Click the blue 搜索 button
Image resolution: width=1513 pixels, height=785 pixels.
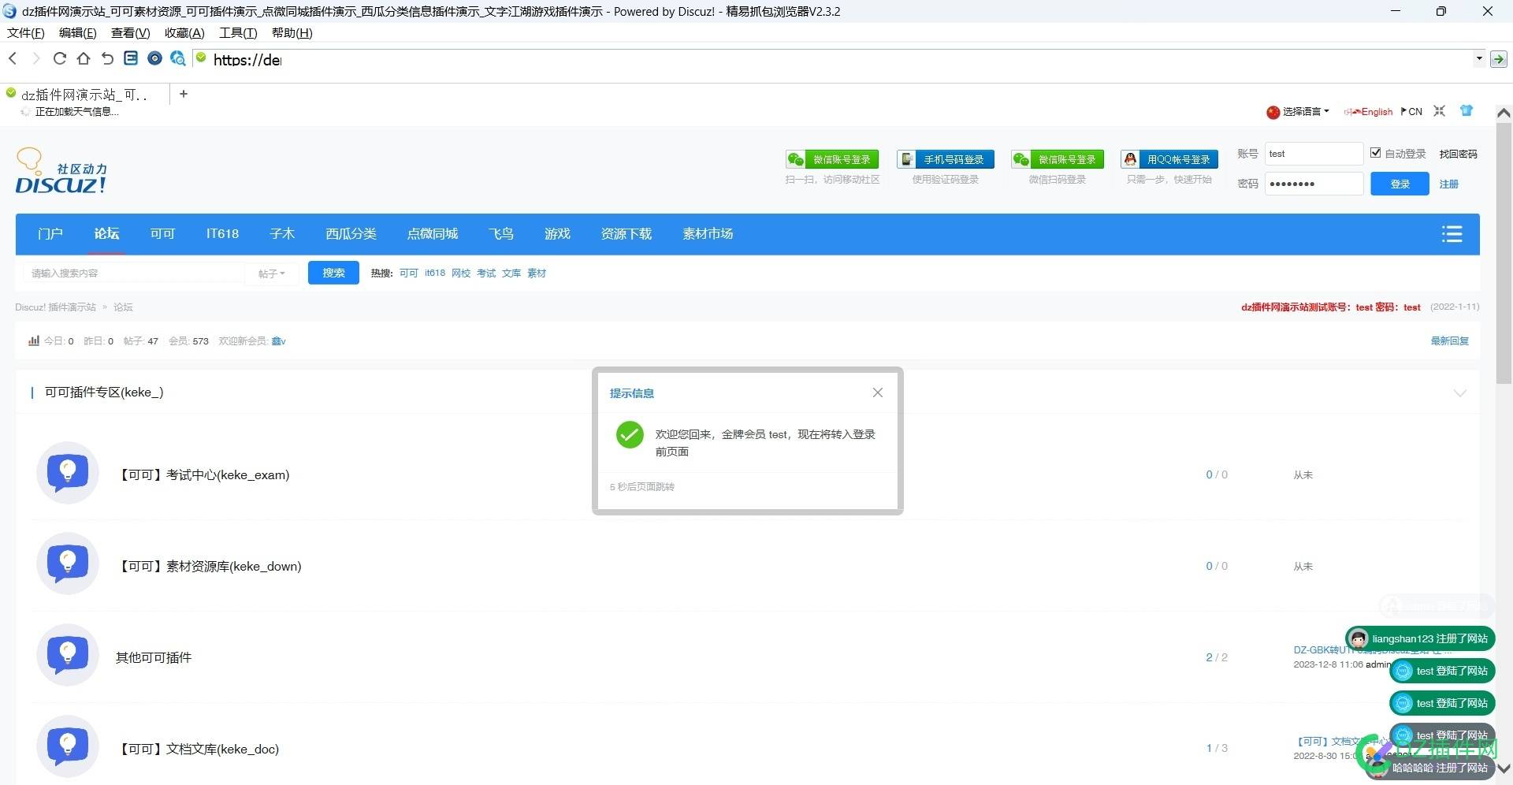coord(333,273)
